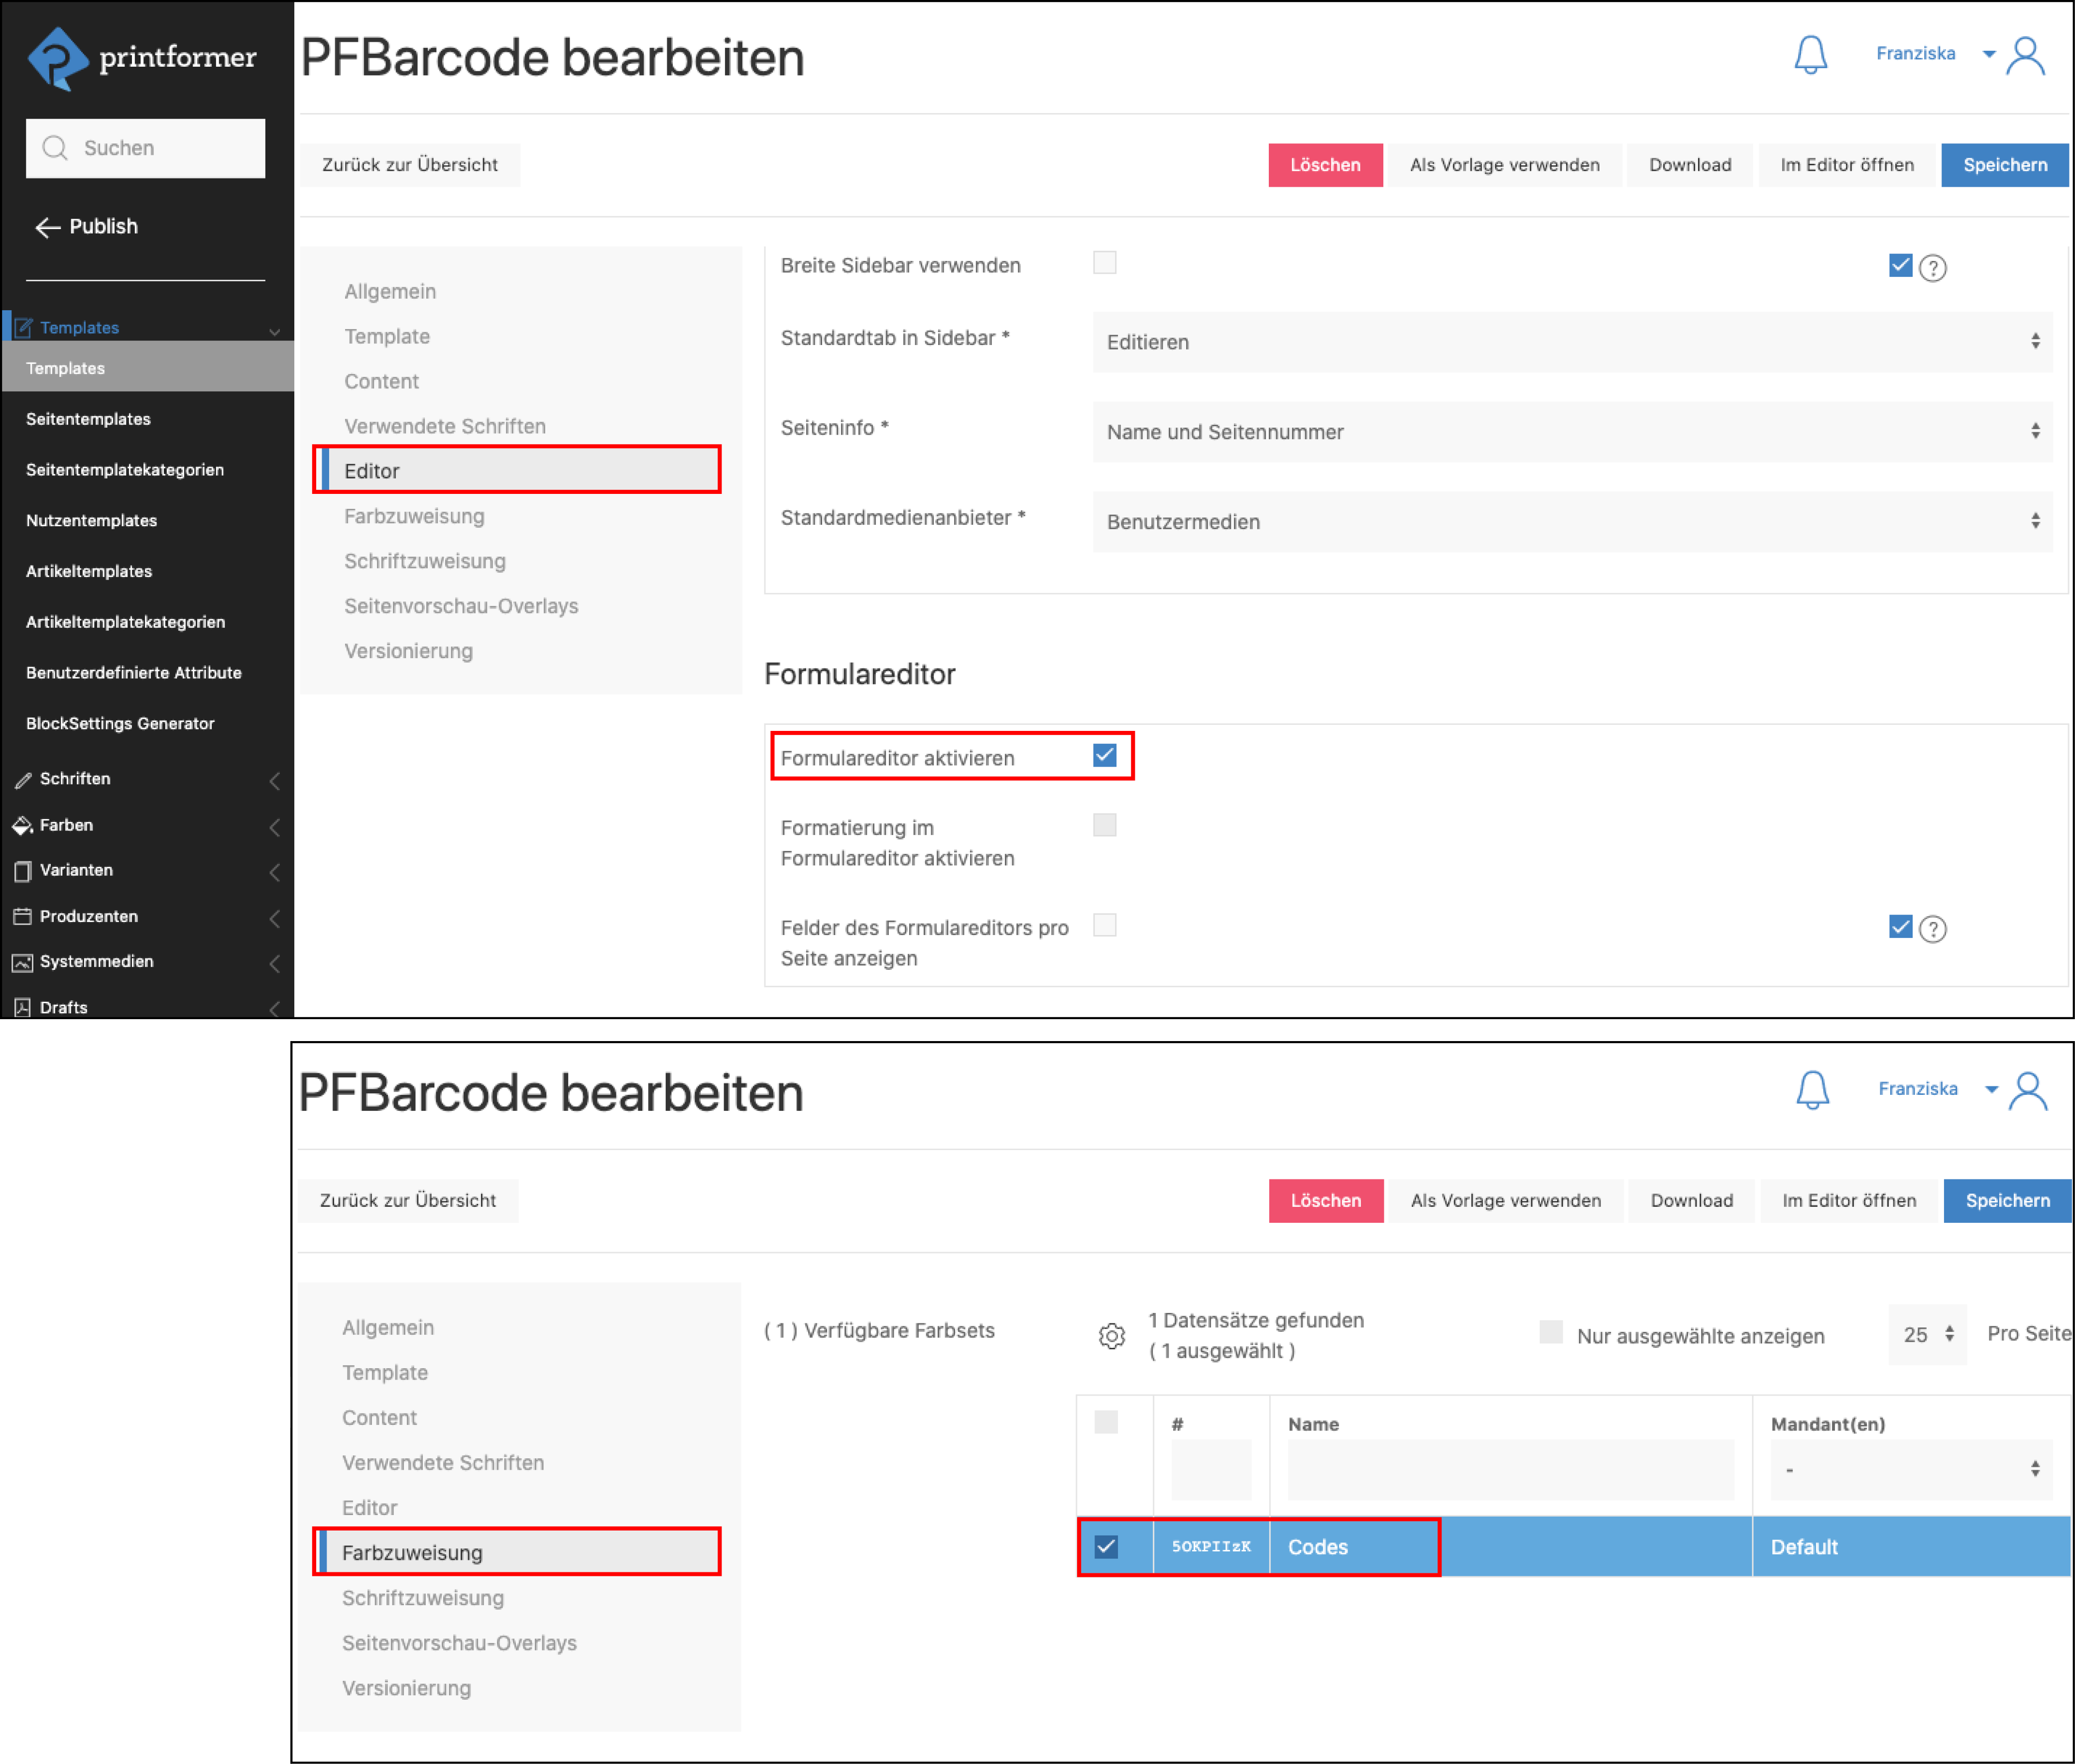Open the Farbsets table settings gear

tap(1111, 1335)
